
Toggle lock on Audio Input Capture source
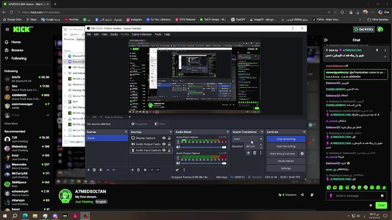(x=169, y=150)
